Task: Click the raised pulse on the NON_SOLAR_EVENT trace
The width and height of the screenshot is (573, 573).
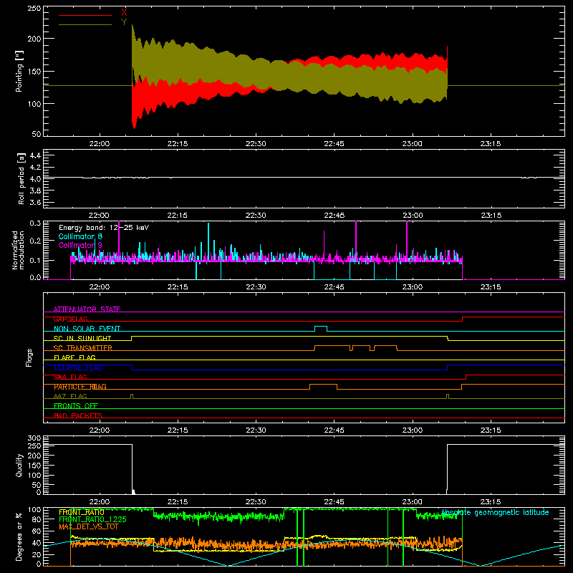Action: tap(321, 328)
